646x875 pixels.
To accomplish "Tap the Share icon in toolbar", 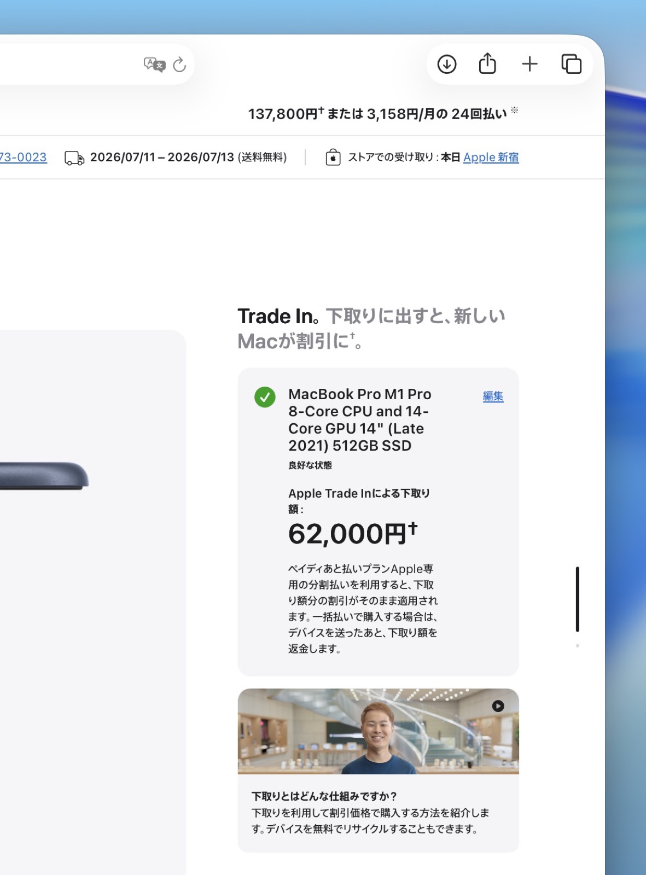I will pyautogui.click(x=487, y=63).
